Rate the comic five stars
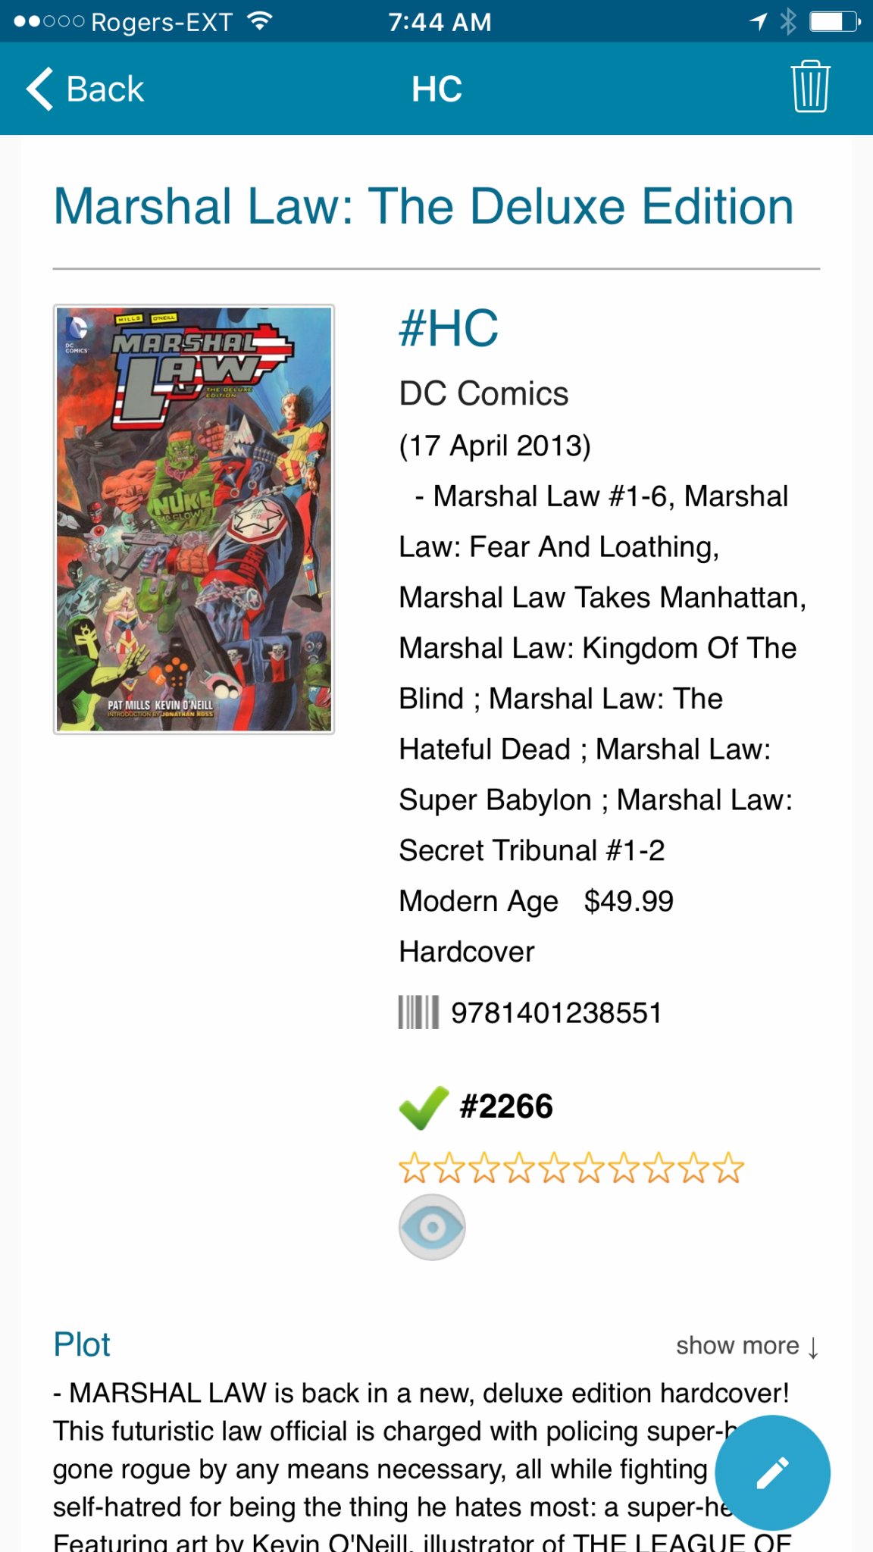The height and width of the screenshot is (1552, 873). tap(554, 1168)
